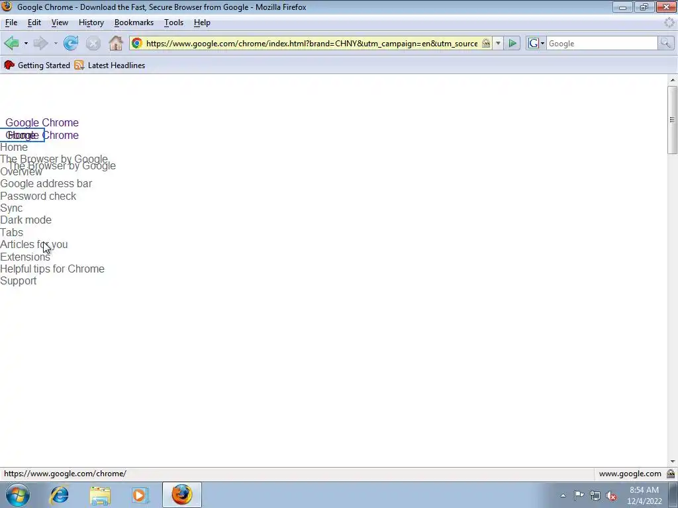Click the network tray icon
The height and width of the screenshot is (508, 678).
pyautogui.click(x=595, y=495)
